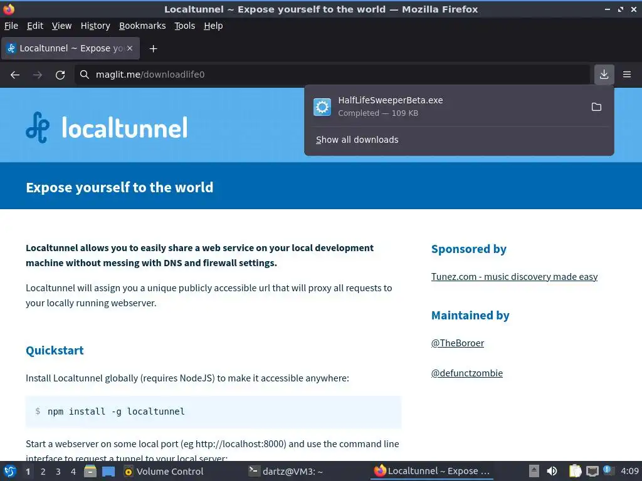
Task: Open the History menu
Action: coord(95,26)
